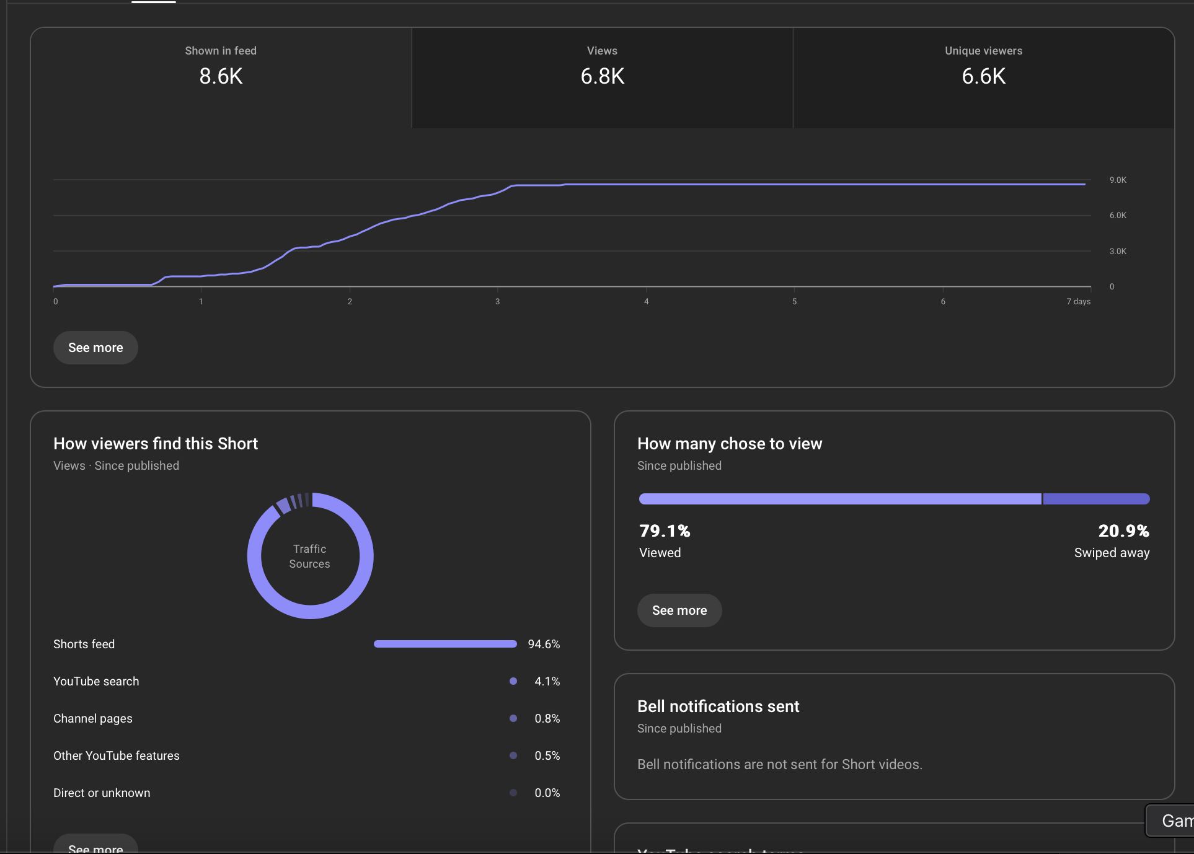Click Bell notifications not sent message text
Image resolution: width=1194 pixels, height=854 pixels.
point(779,764)
